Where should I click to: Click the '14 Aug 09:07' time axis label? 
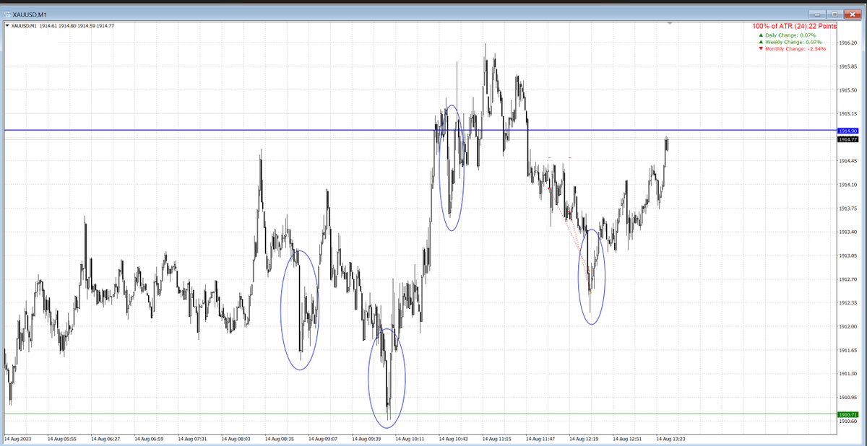323,438
